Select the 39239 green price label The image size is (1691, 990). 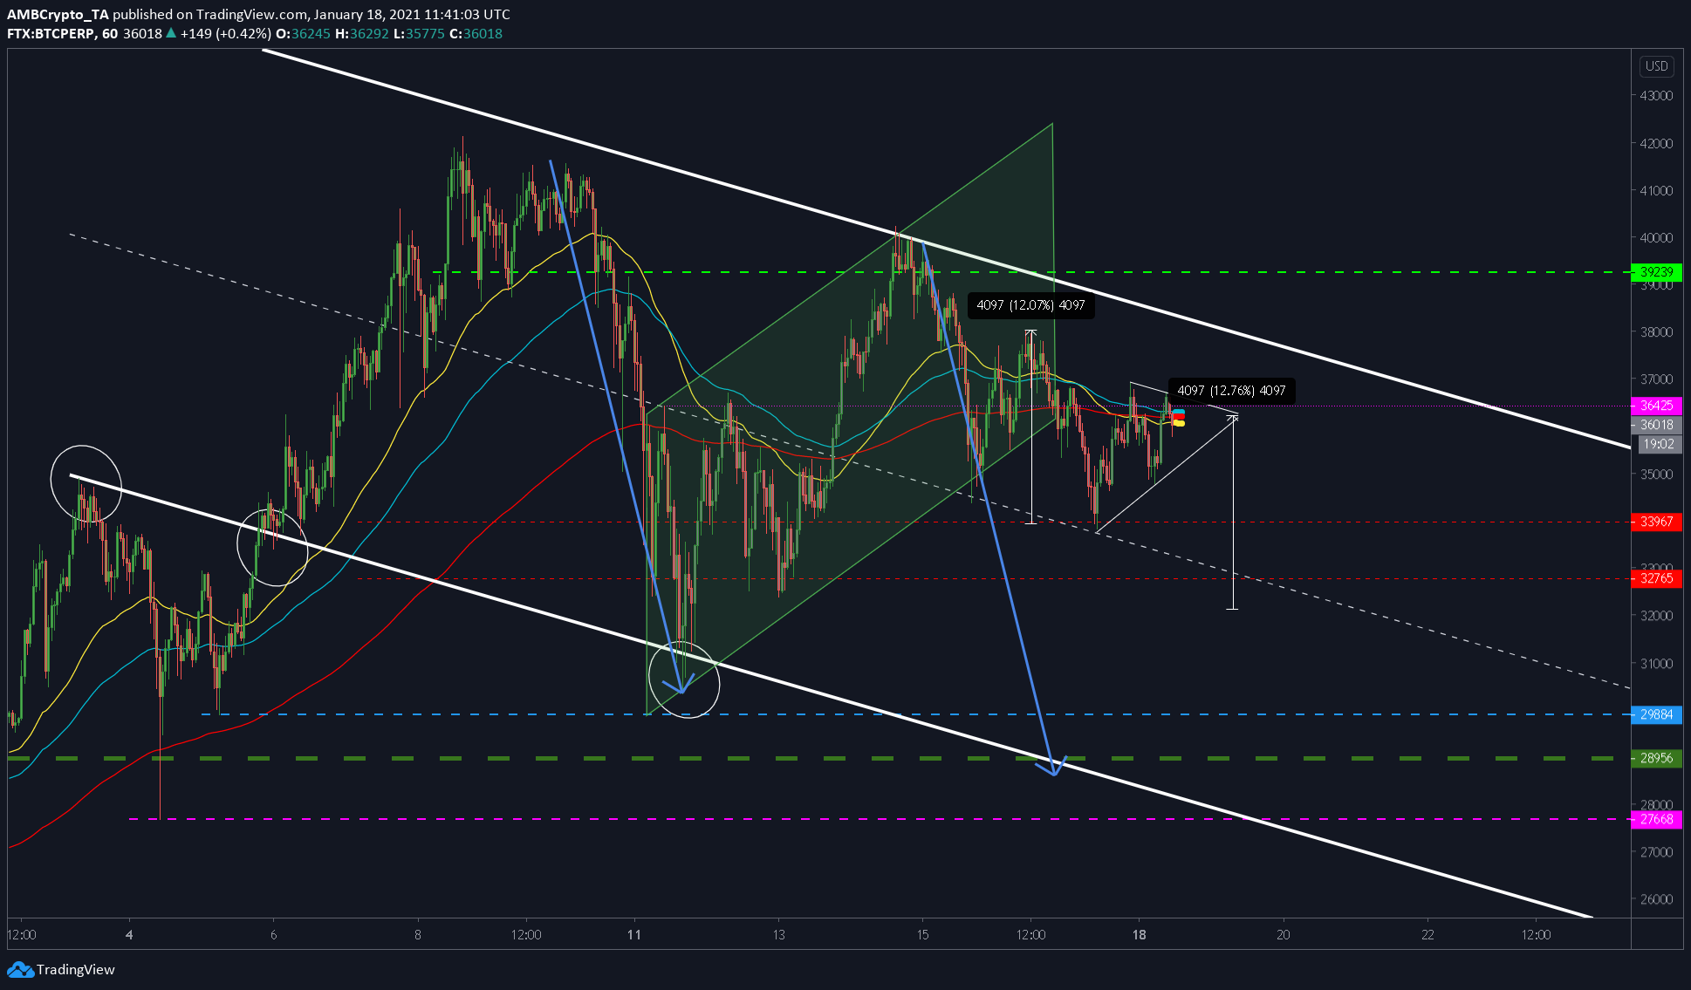pos(1656,272)
